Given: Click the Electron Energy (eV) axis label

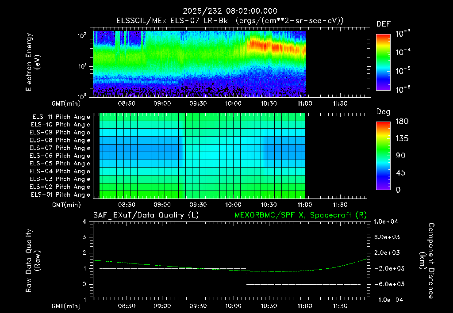Looking at the screenshot, I should [33, 62].
